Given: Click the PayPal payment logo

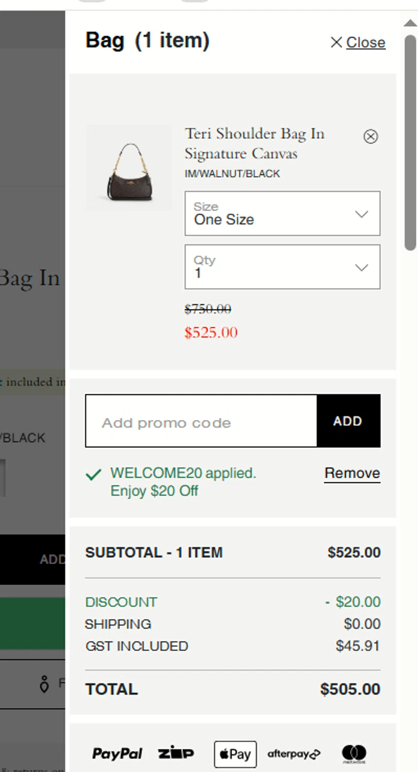Looking at the screenshot, I should point(117,754).
